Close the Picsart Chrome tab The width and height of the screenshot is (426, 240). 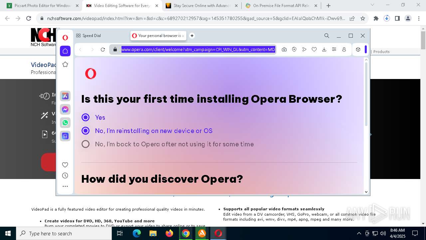click(77, 6)
